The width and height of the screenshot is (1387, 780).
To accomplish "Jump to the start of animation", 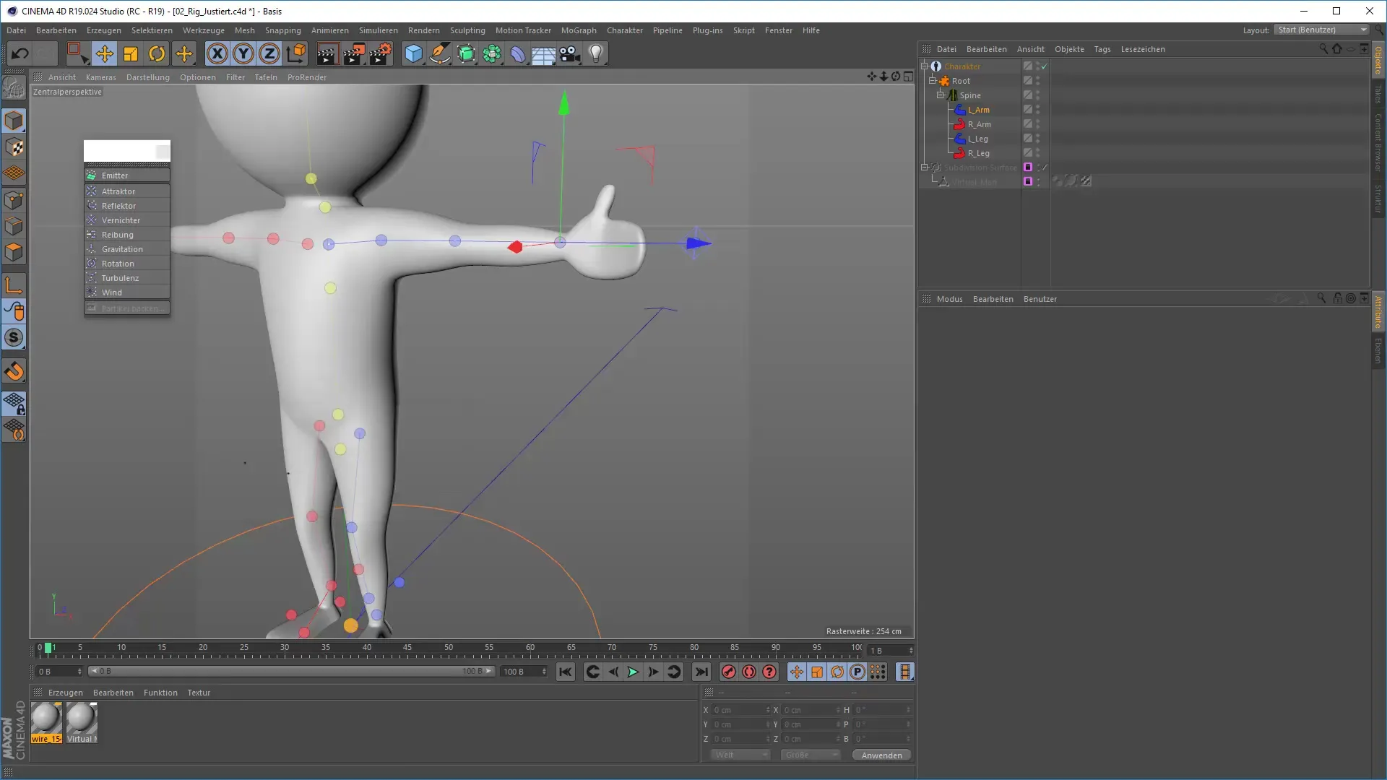I will (x=566, y=672).
